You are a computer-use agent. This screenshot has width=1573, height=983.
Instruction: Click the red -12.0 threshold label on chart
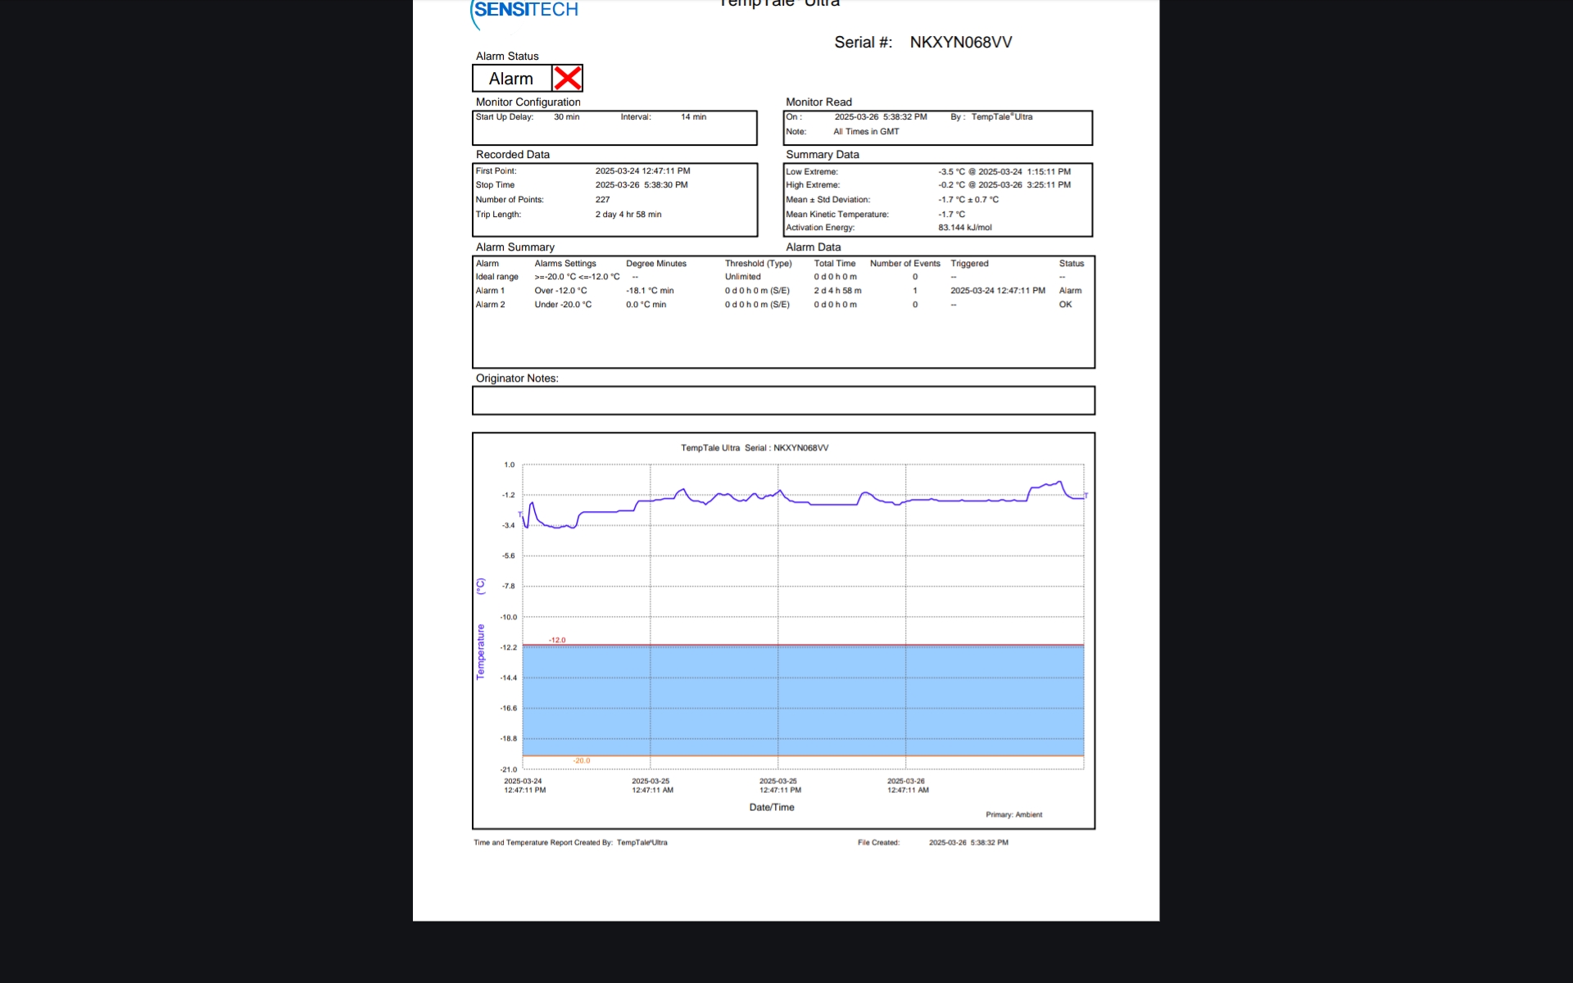tap(557, 641)
